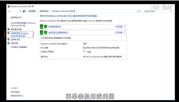Image resolution: width=179 pixels, height=102 pixels.
Task: Open the recent locations dropdown arrow
Action: tap(17, 11)
